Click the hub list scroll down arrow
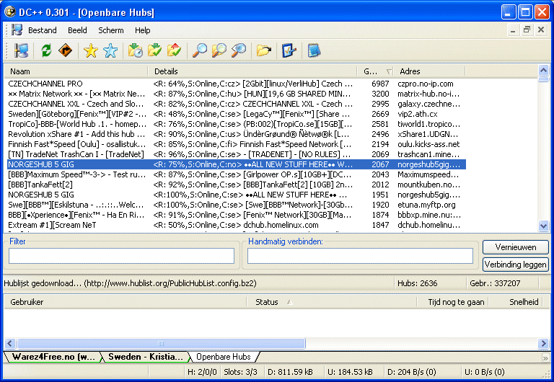The width and height of the screenshot is (554, 382). pyautogui.click(x=543, y=226)
